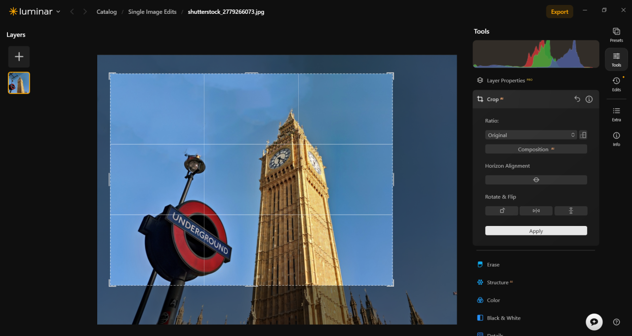632x336 pixels.
Task: Flip the image horizontally
Action: (536, 211)
